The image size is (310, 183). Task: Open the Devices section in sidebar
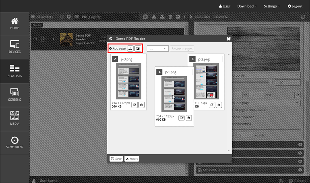(15, 47)
